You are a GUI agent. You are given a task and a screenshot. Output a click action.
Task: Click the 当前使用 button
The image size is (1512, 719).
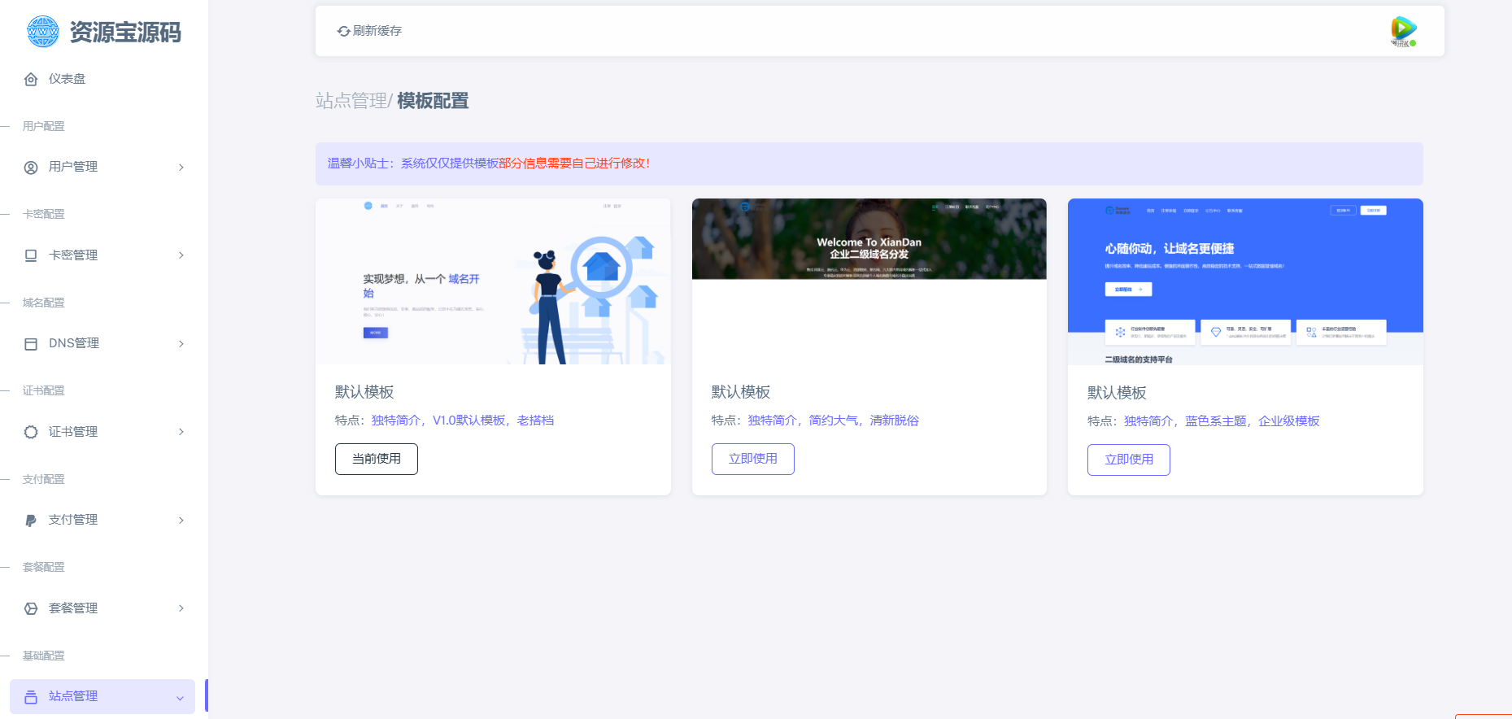pos(377,459)
